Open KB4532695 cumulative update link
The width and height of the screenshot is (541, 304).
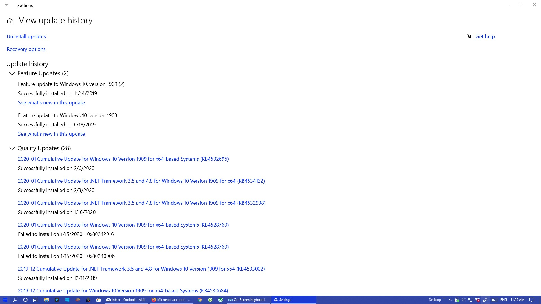click(x=123, y=159)
